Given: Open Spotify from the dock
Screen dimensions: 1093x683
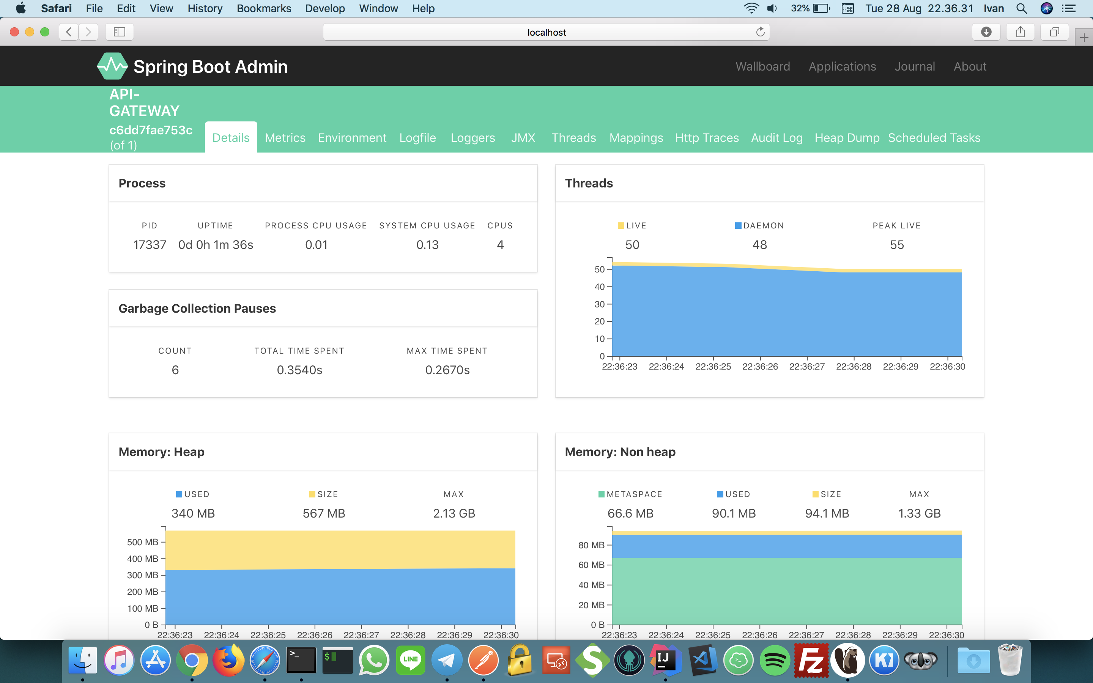Looking at the screenshot, I should (775, 660).
